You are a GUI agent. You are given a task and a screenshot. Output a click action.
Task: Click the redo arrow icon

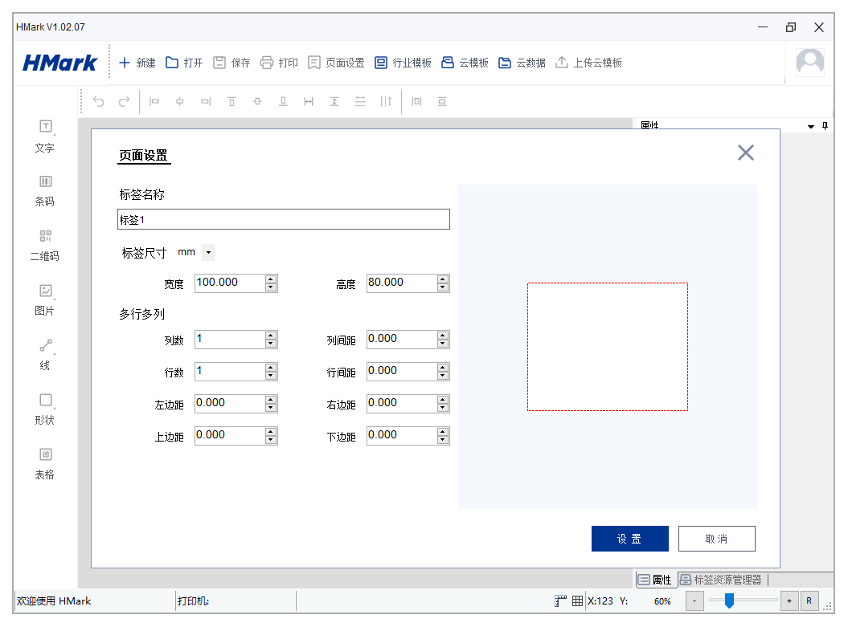click(124, 101)
